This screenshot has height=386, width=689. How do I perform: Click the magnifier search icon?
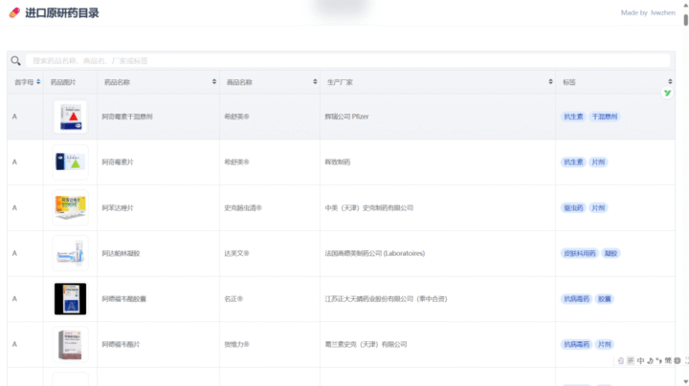tap(16, 61)
